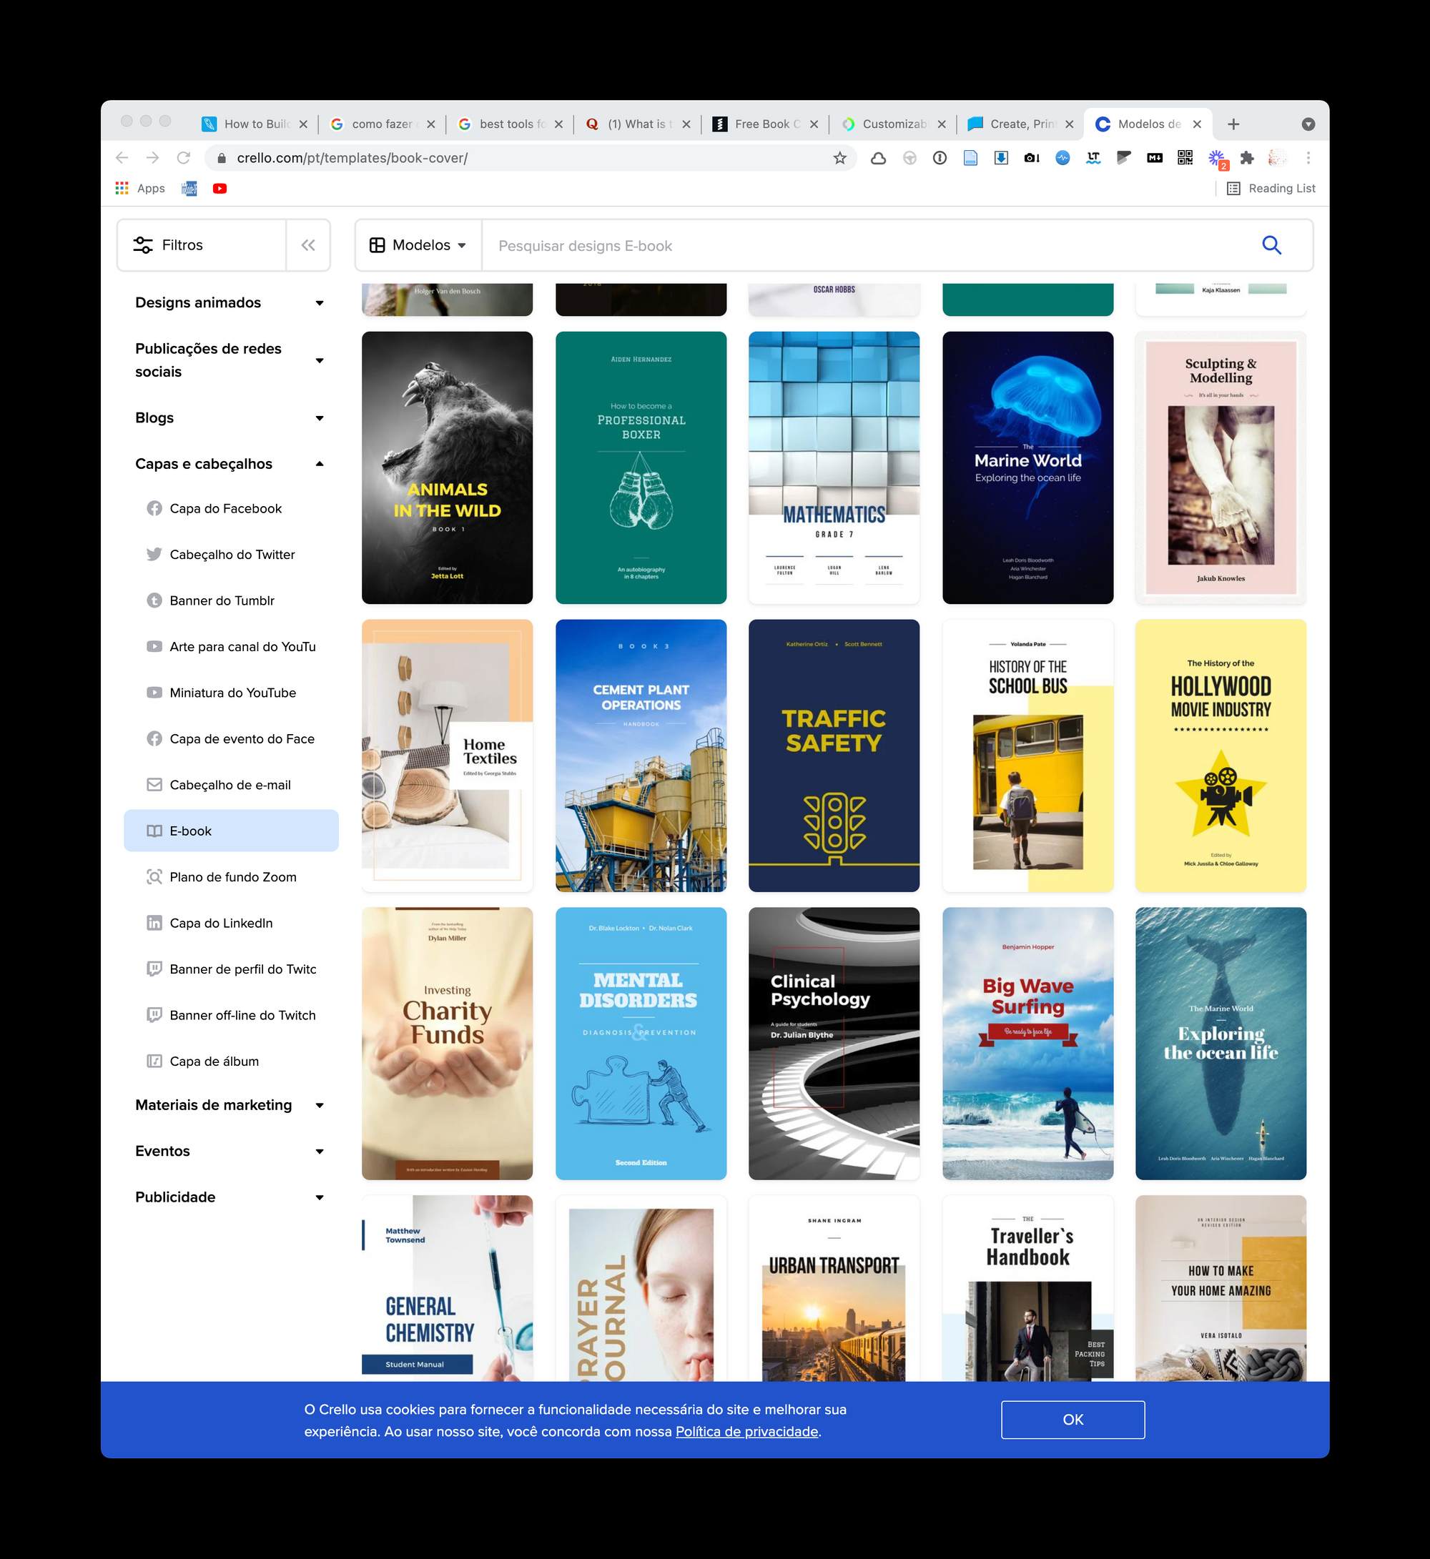Open Animals in the Wild template
The image size is (1430, 1559).
[448, 467]
